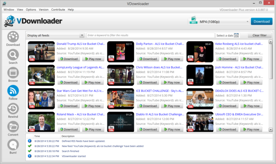Viewport: 276px width, 164px height.
Task: Open the Dolly Parton ALS title link
Action: (160, 44)
